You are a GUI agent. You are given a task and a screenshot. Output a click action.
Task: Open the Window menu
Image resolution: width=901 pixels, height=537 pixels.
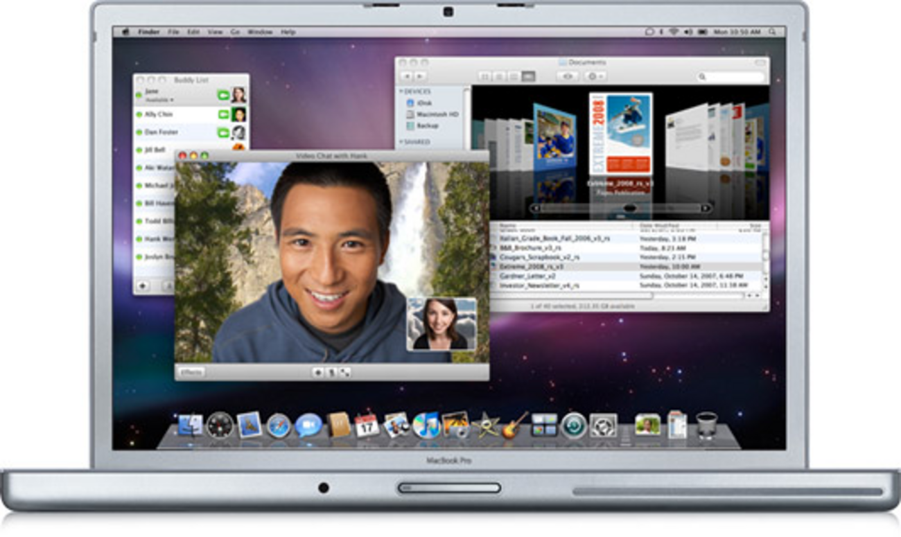click(260, 32)
